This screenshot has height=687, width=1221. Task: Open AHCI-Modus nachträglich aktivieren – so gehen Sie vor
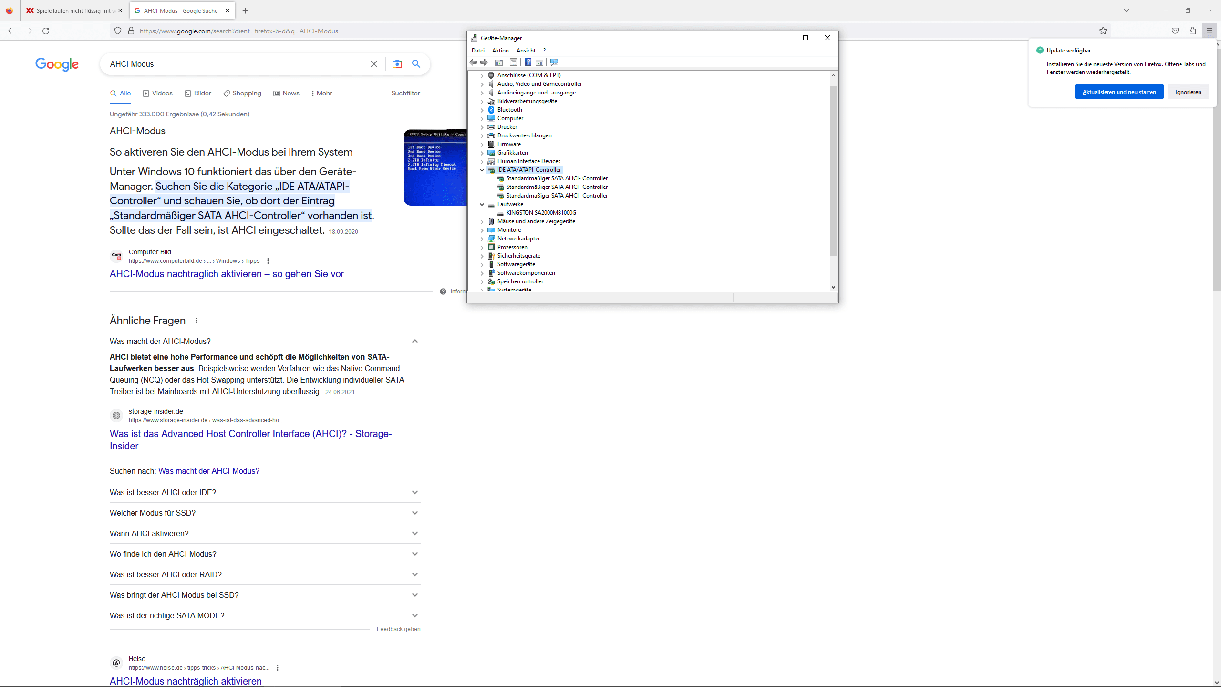coord(227,274)
